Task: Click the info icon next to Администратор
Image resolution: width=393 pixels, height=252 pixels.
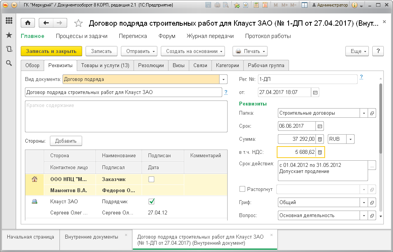Action: [x=354, y=5]
